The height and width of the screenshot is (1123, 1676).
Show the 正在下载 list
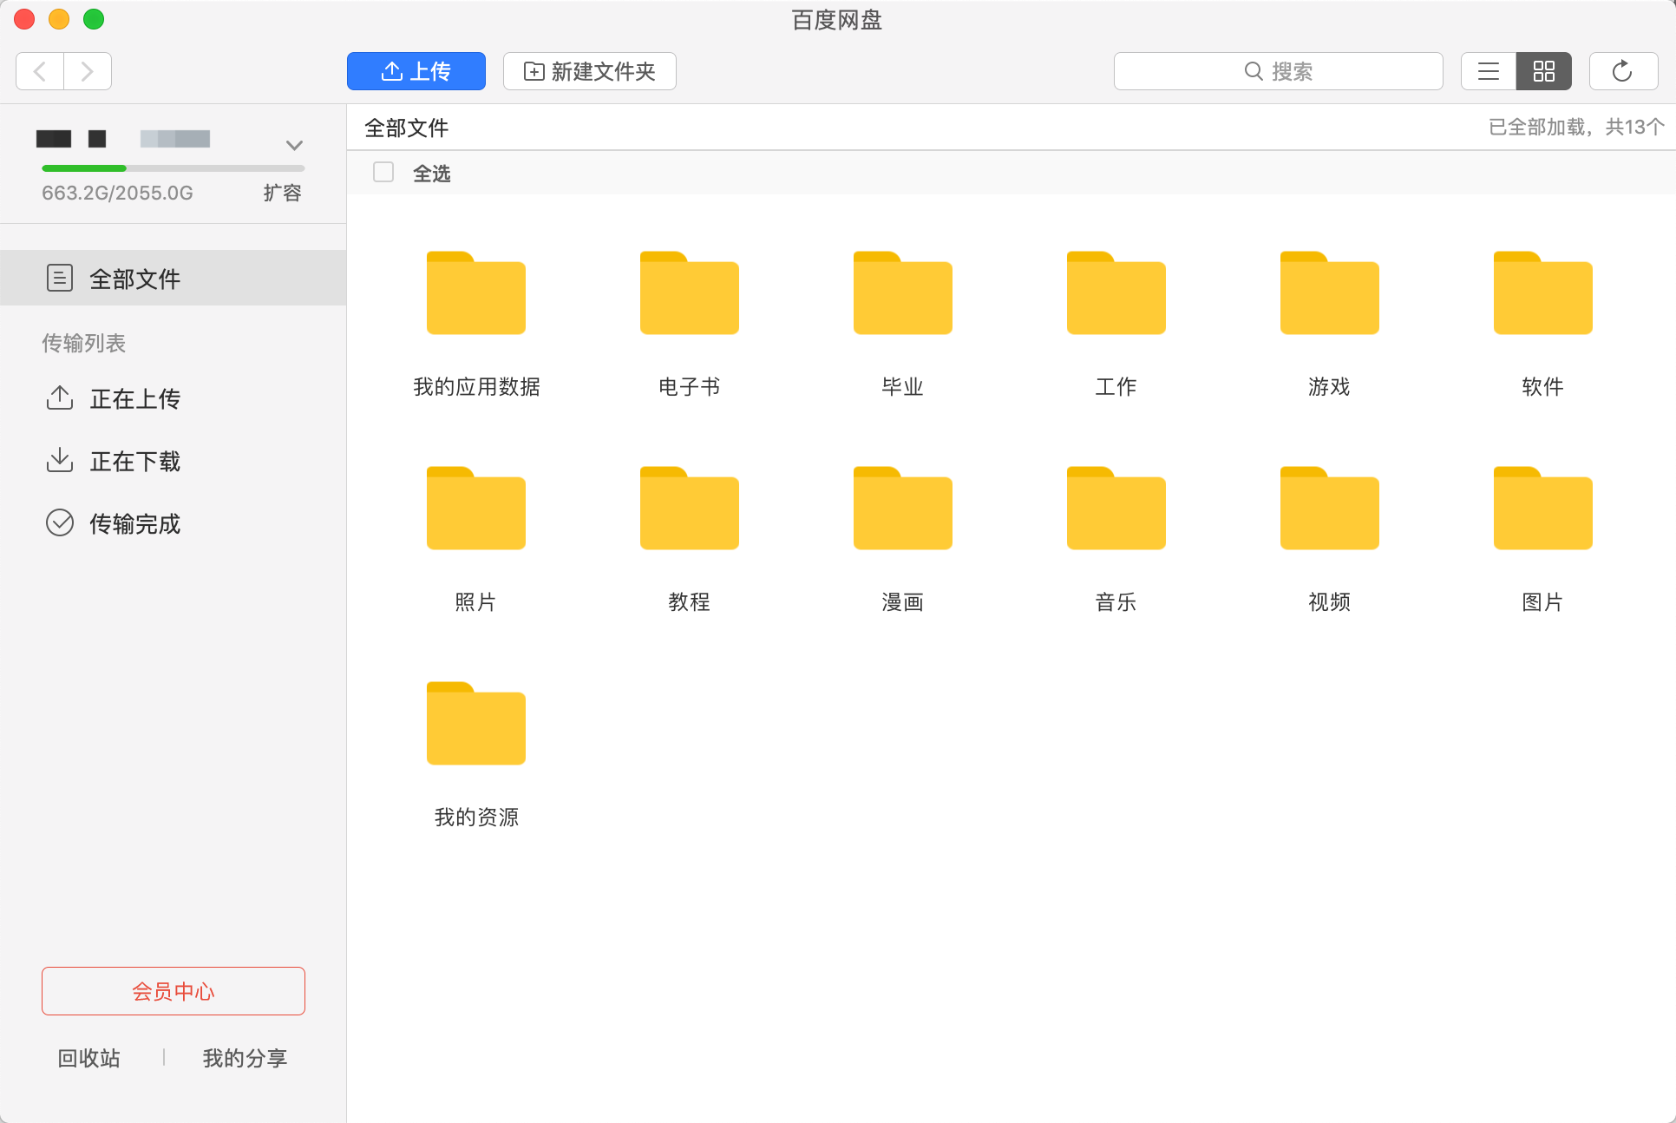134,462
